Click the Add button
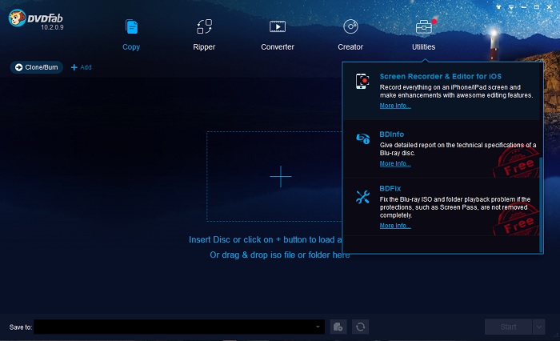 pos(82,67)
